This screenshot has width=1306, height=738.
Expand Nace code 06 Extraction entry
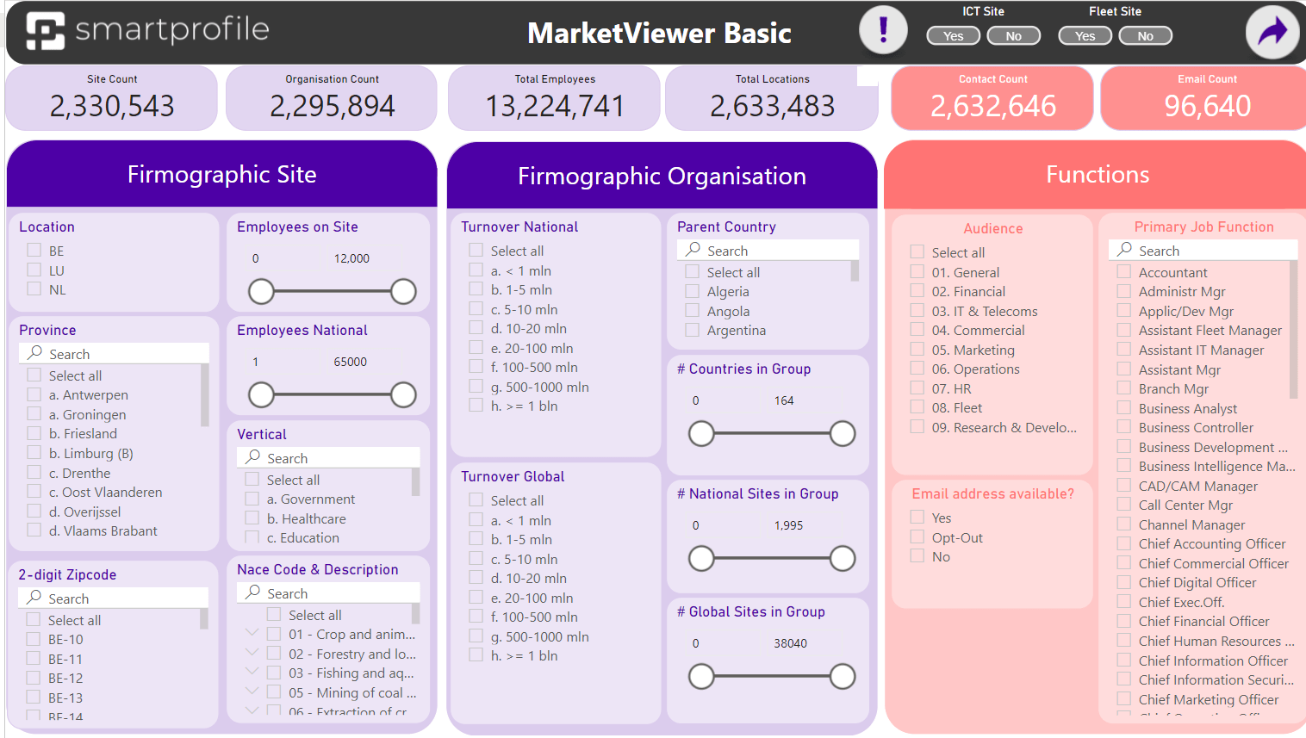252,710
